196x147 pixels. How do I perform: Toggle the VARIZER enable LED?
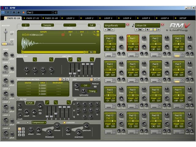coord(65,123)
